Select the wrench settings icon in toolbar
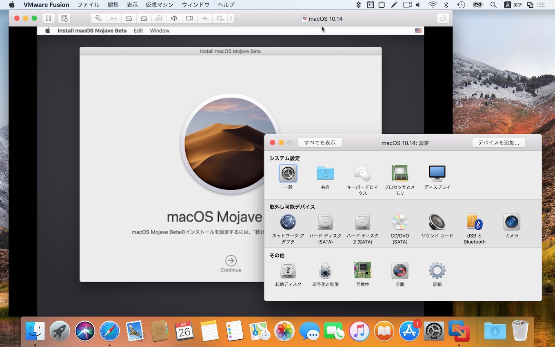The height and width of the screenshot is (347, 555). pos(98,18)
